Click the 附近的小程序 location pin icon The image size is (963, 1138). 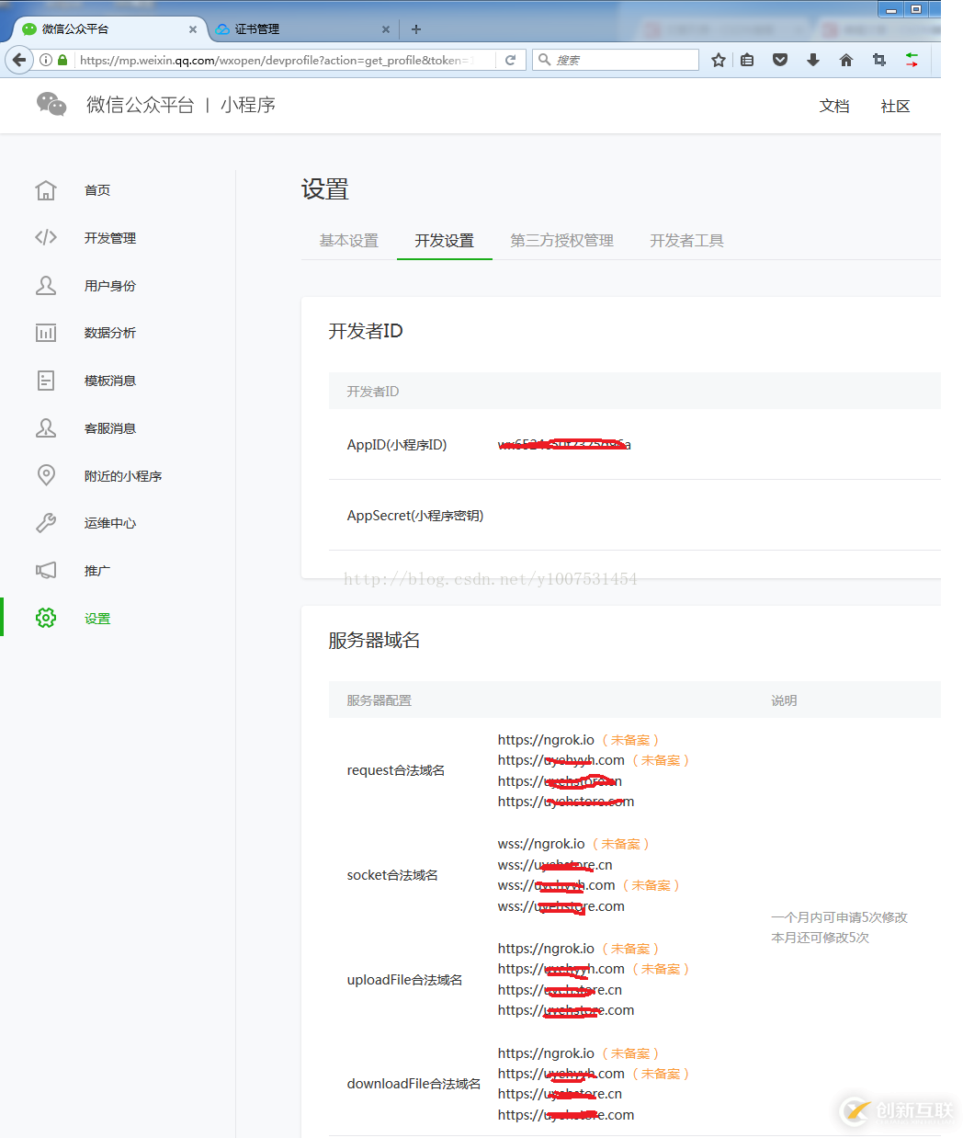click(x=46, y=475)
